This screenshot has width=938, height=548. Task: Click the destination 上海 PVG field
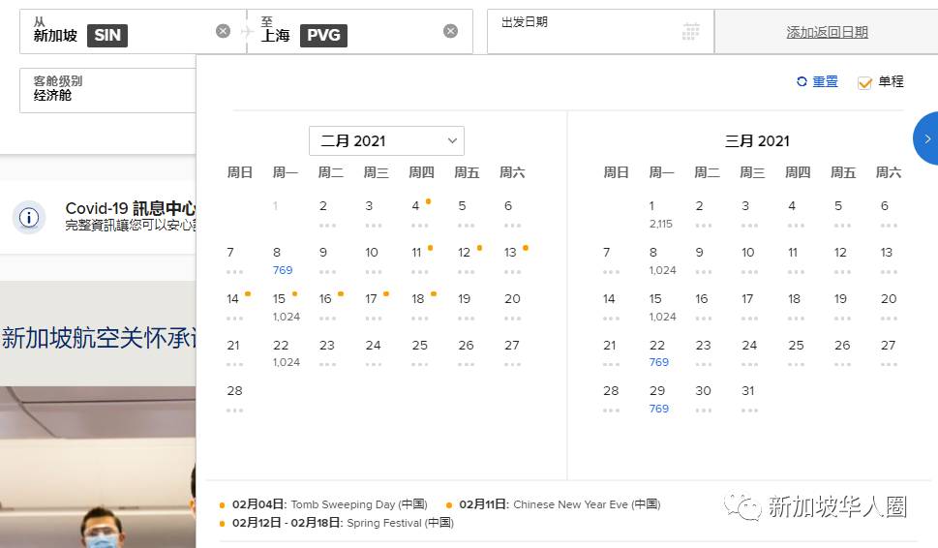point(359,32)
